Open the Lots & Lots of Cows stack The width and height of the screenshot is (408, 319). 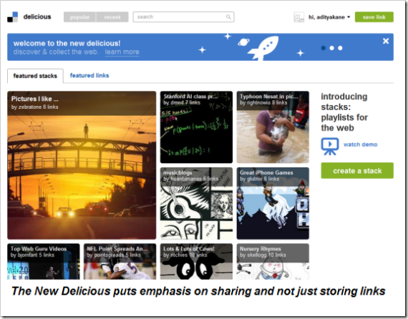click(x=196, y=262)
